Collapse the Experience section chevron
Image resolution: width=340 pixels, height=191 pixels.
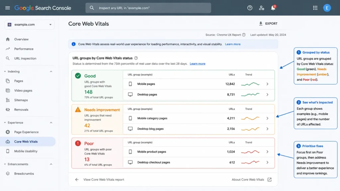pyautogui.click(x=51, y=123)
